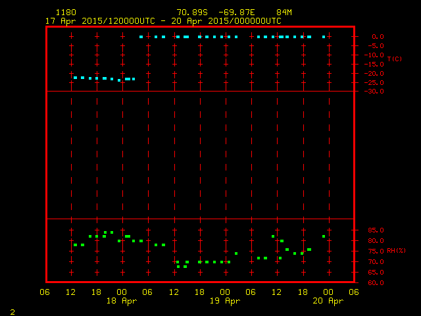Screen dimensions: 421x316
Task: Click the station ID 1180 label
Action: click(66, 13)
